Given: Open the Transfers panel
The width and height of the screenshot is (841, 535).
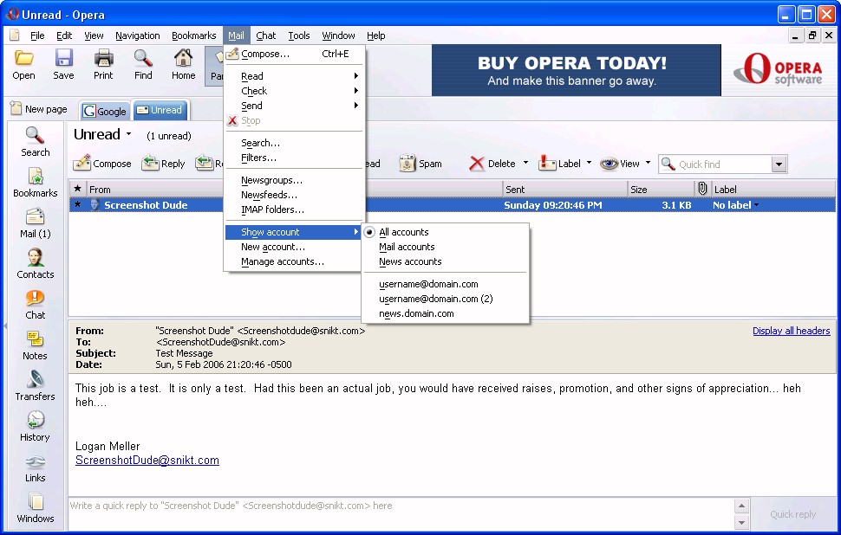Looking at the screenshot, I should click(36, 385).
